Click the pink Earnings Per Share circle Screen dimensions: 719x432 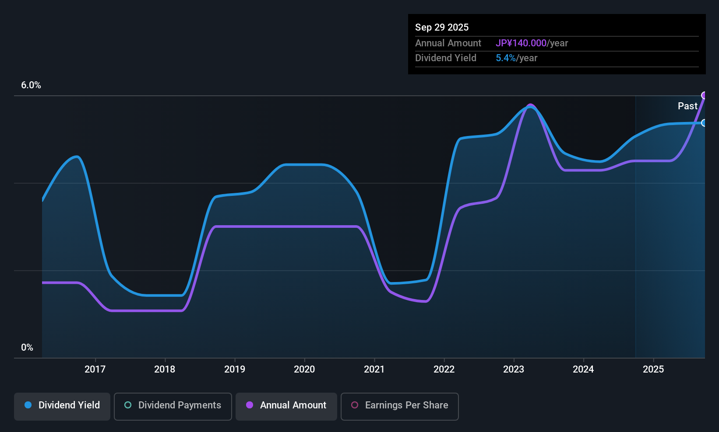pos(355,405)
